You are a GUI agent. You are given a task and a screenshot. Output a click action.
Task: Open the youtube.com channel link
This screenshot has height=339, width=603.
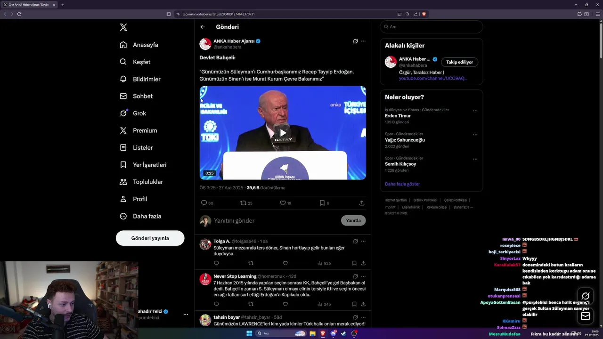[433, 78]
